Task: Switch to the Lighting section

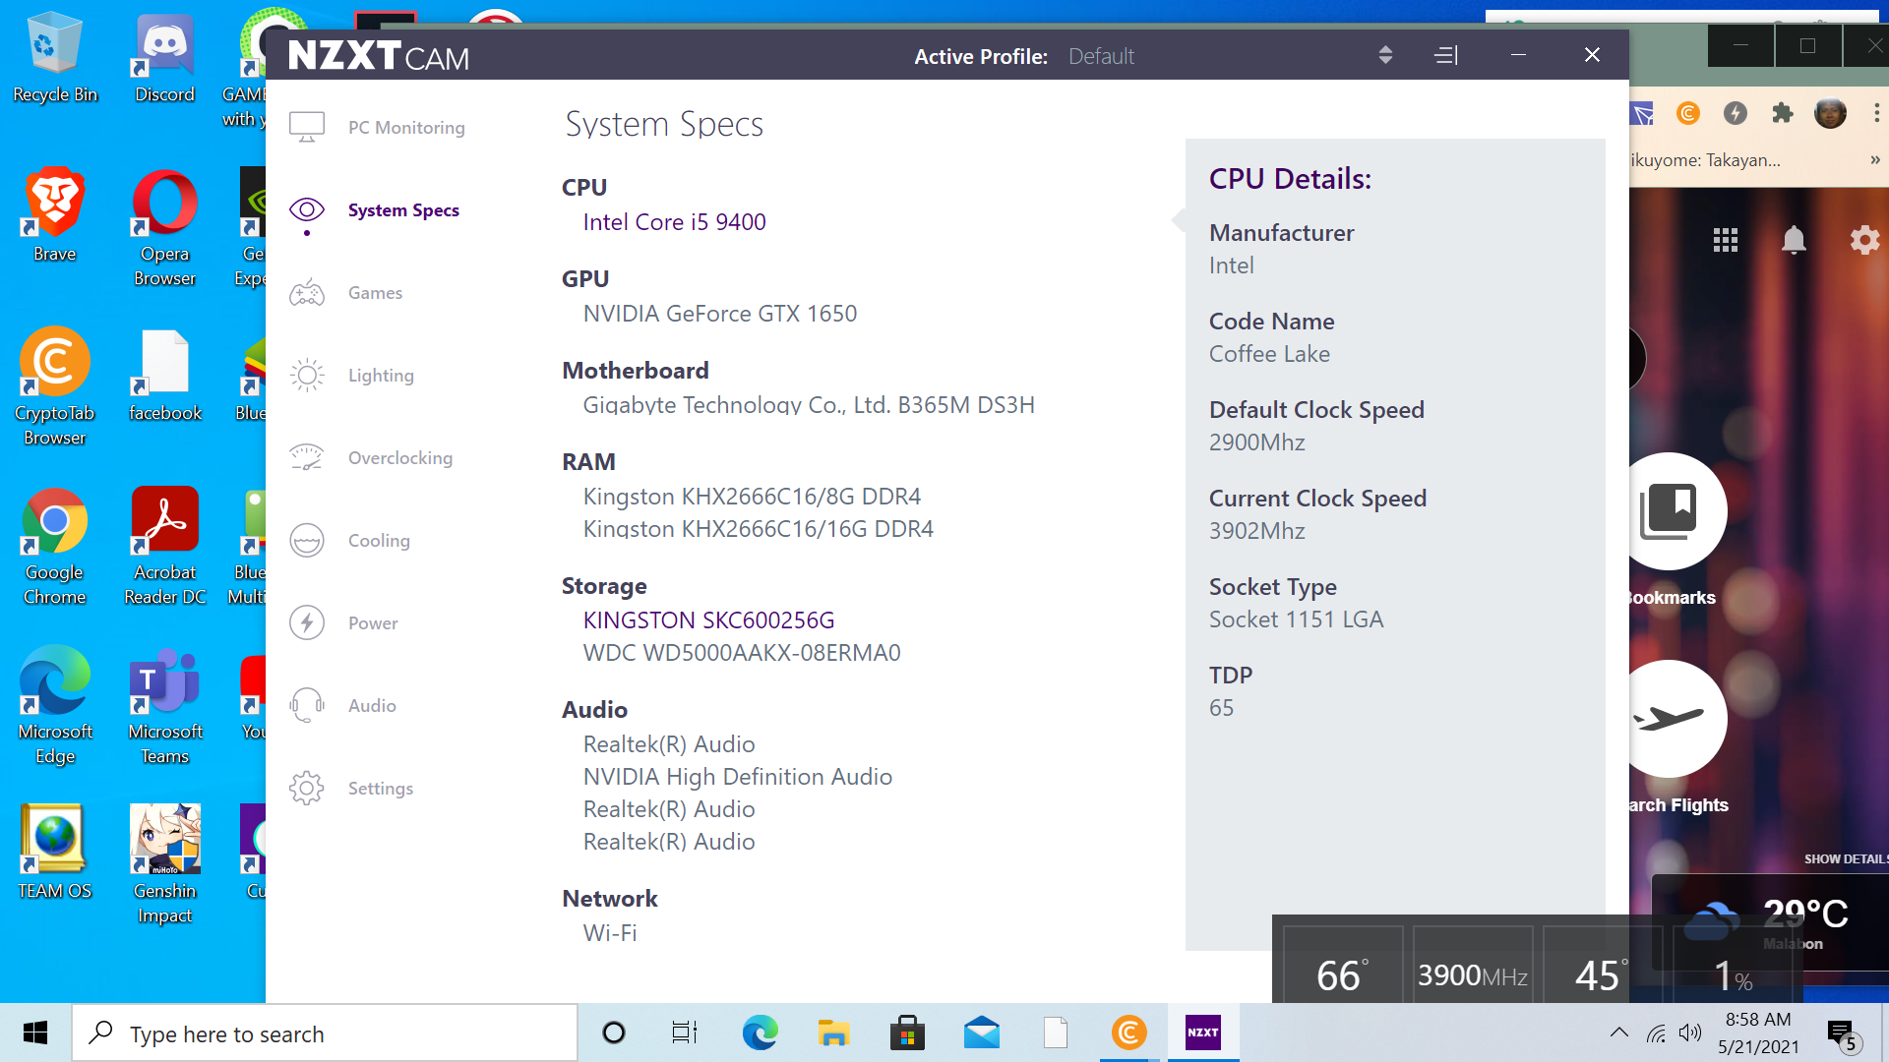Action: 381,376
